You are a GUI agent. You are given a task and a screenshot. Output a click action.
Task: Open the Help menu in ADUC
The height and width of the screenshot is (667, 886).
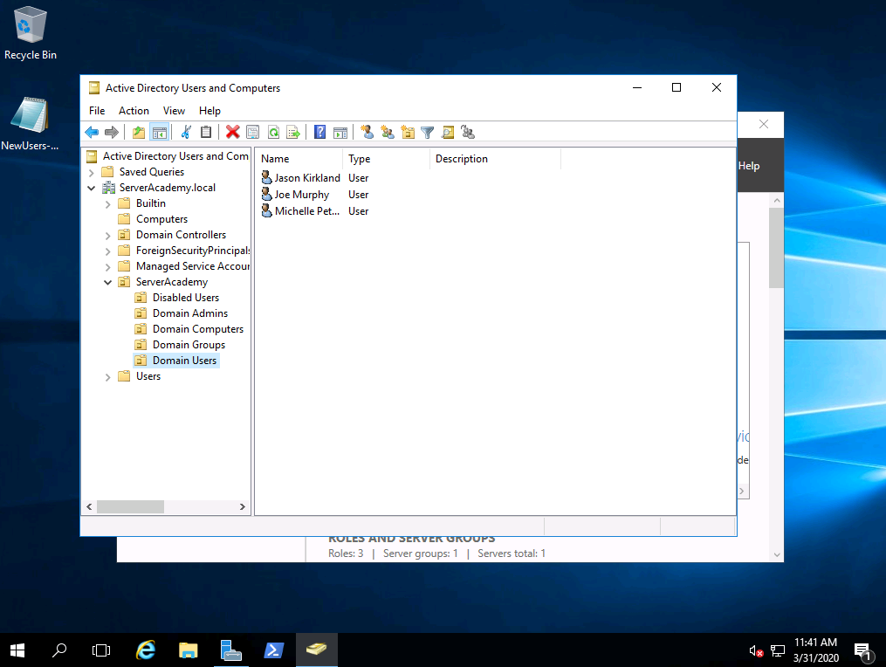(x=209, y=111)
